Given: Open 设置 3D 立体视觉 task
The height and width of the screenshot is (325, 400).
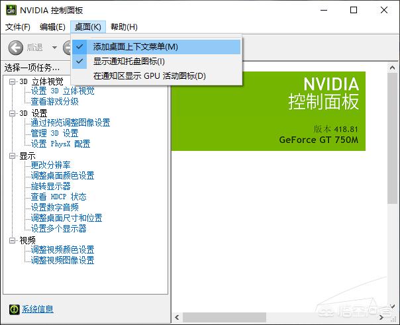Looking at the screenshot, I should tap(63, 91).
